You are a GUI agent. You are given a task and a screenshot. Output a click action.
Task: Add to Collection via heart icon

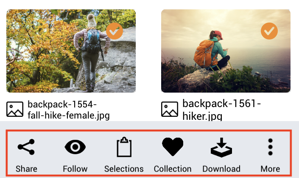(x=173, y=147)
